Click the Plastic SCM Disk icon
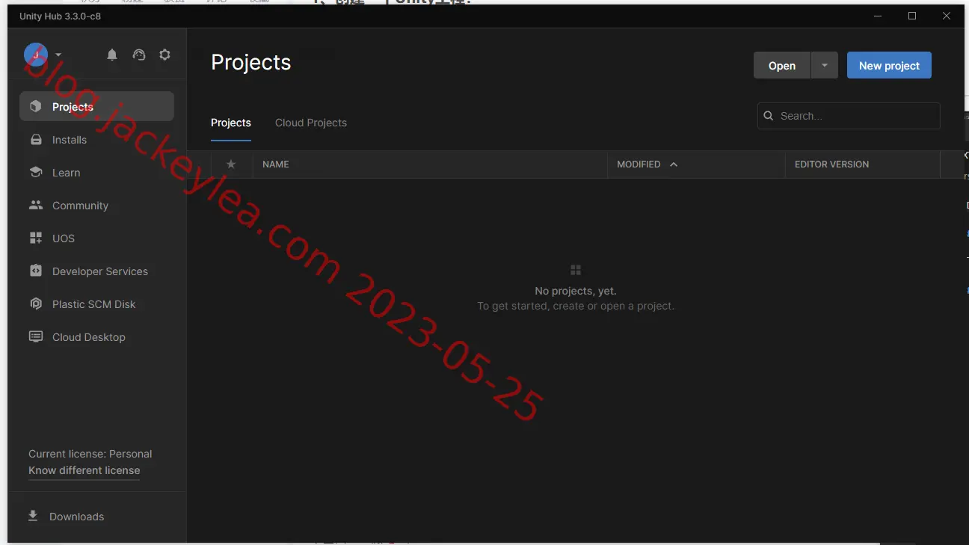969x545 pixels. (x=36, y=304)
